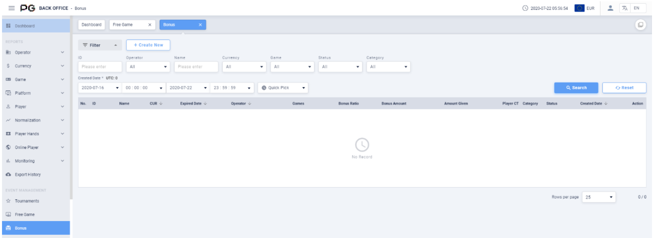This screenshot has width=654, height=238.
Task: Click the window copy icon at top right
Action: click(x=640, y=25)
